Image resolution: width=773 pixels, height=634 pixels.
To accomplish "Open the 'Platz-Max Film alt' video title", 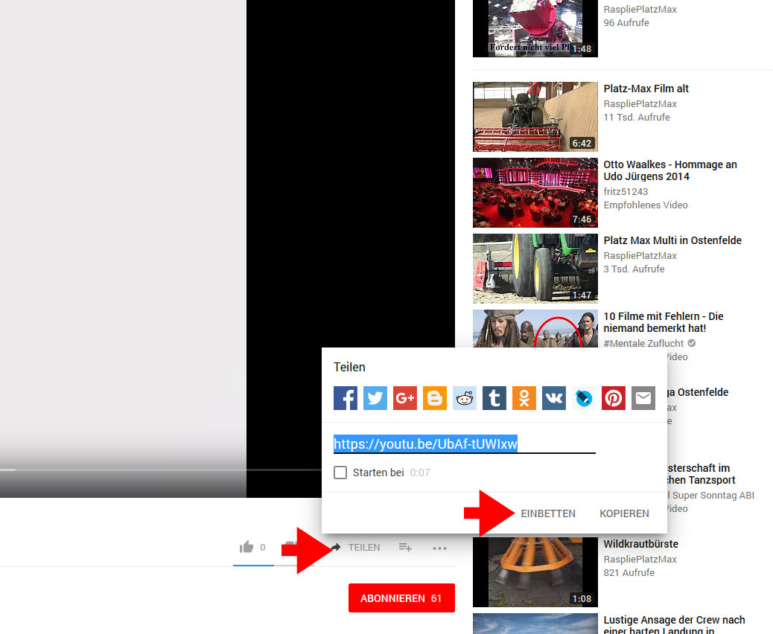I will pyautogui.click(x=646, y=89).
